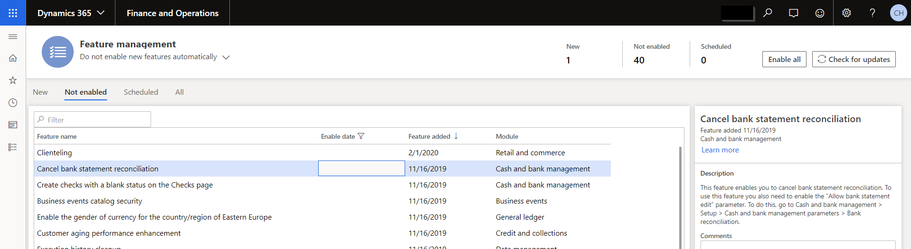Switch to the Not enabled tab

tap(86, 92)
